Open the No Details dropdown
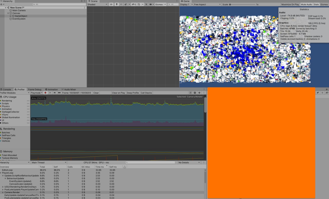This screenshot has height=199, width=329. click(x=189, y=162)
